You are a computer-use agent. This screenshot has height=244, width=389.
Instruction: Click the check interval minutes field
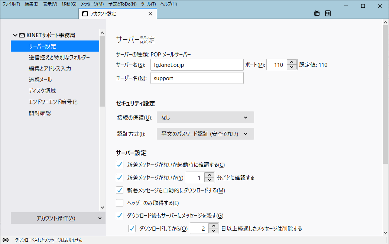click(195, 178)
